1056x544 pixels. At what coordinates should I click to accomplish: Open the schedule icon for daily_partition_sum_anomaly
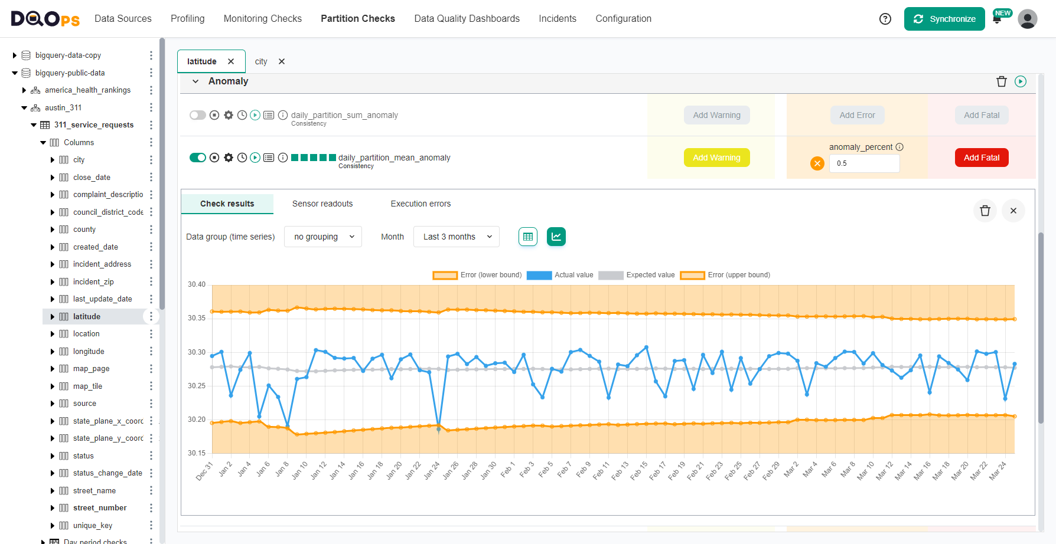pyautogui.click(x=242, y=115)
